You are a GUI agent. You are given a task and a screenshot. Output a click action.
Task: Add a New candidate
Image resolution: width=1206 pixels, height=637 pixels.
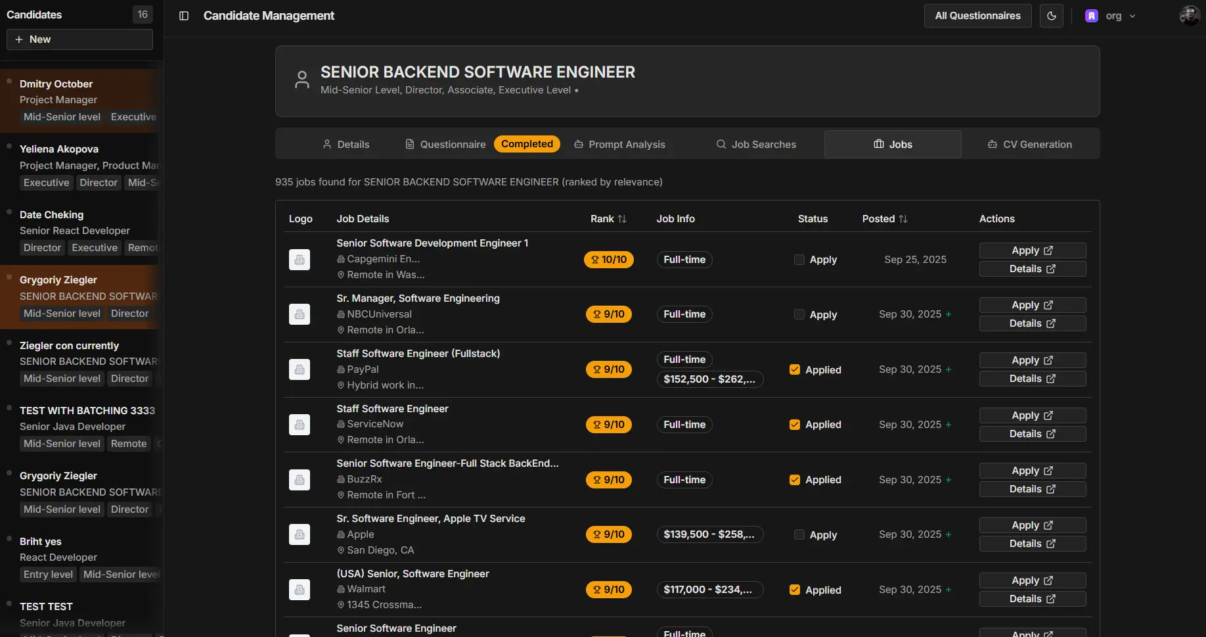[x=79, y=39]
